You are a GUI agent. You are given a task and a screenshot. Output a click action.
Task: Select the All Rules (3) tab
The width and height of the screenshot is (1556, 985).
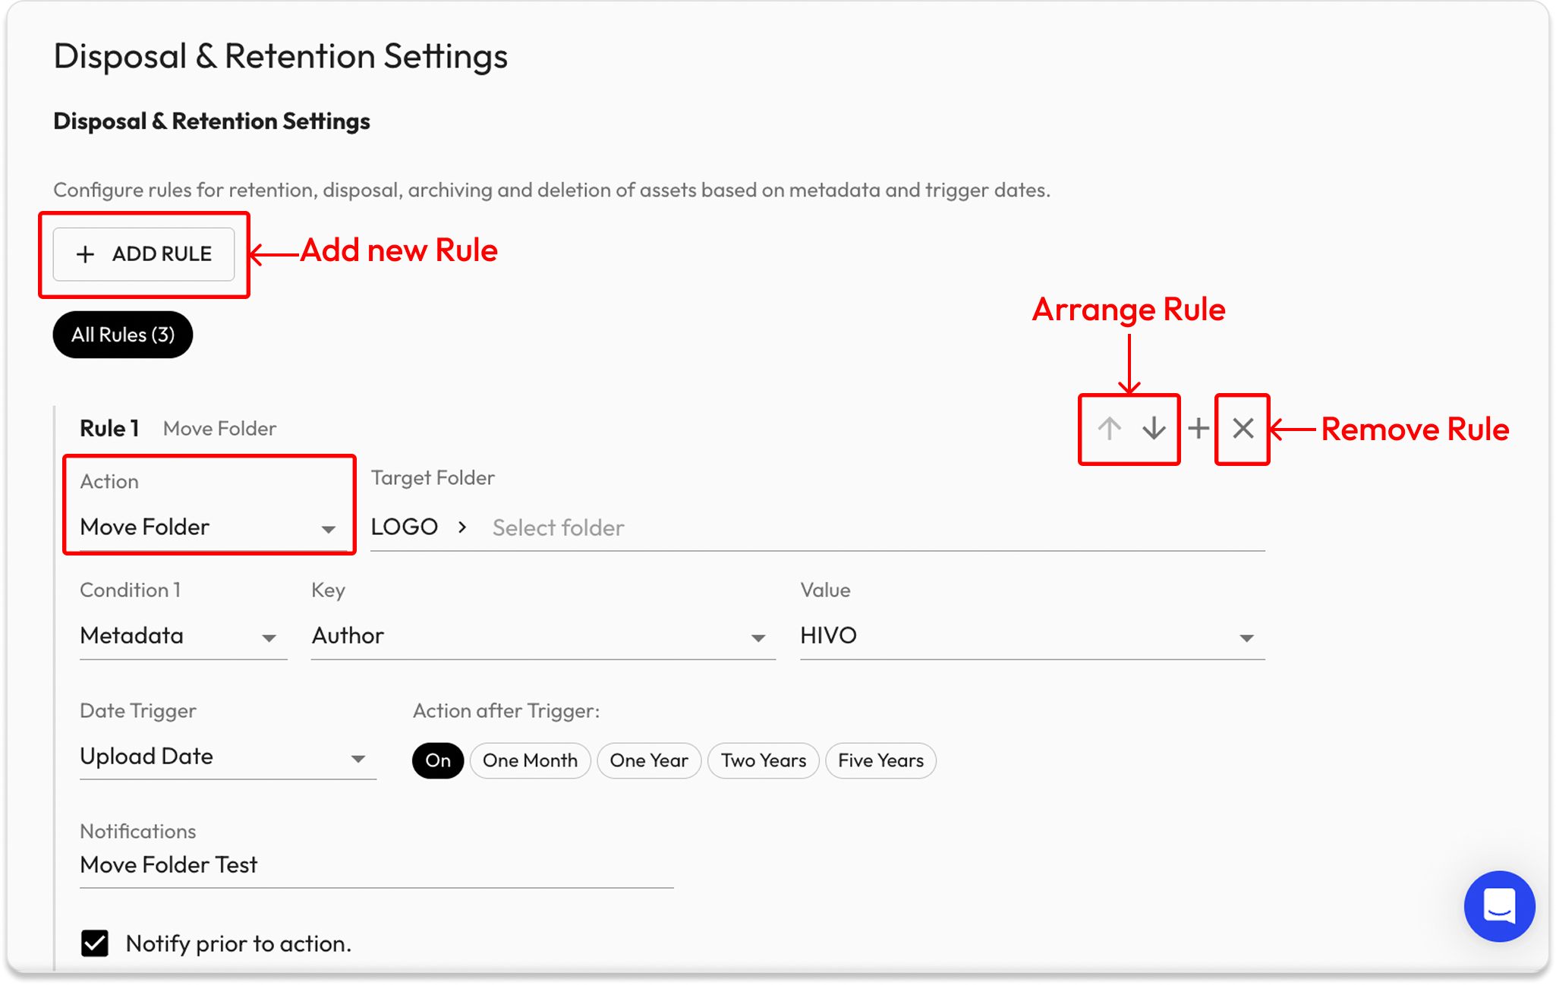pyautogui.click(x=123, y=335)
